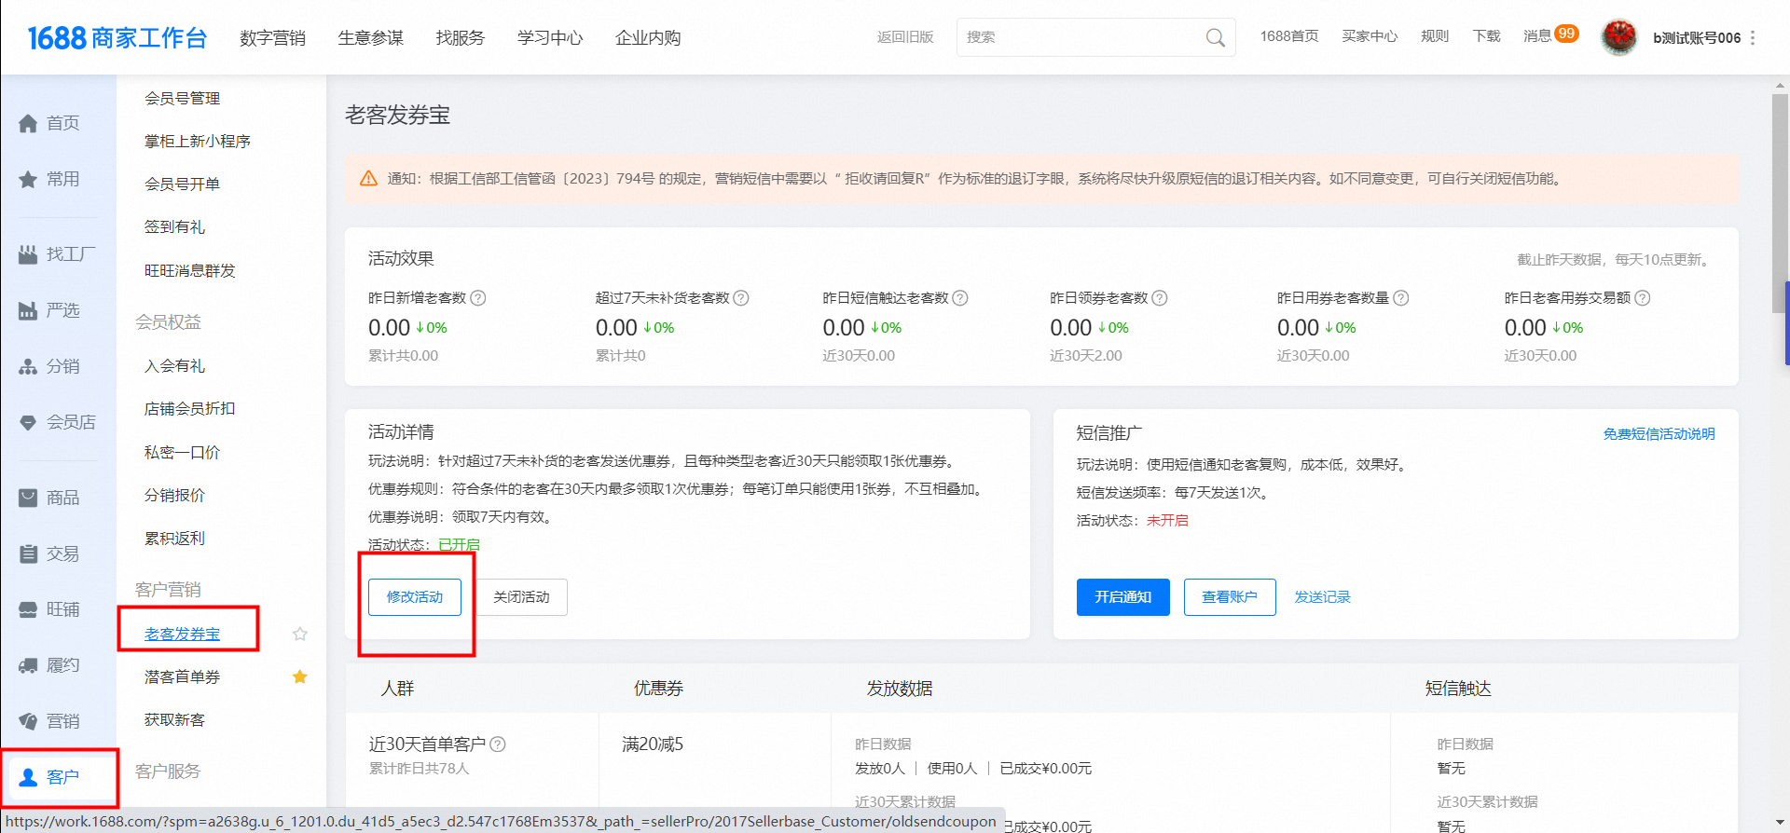
Task: Click the page scroll-down arrow
Action: pos(1780,823)
